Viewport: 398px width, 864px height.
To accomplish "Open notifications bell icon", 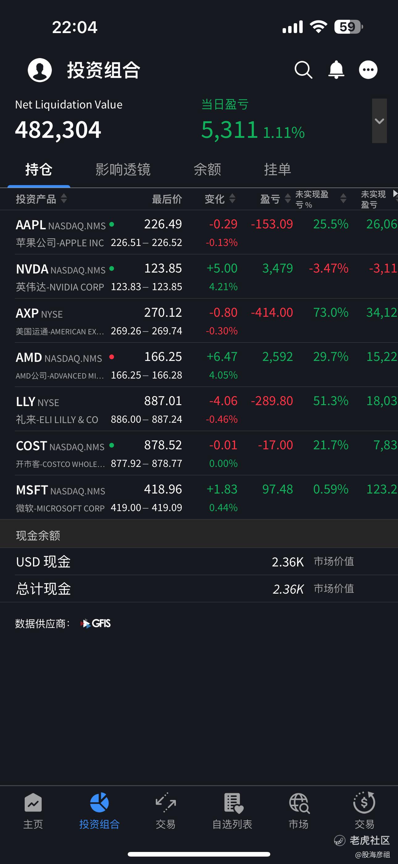I will coord(336,70).
